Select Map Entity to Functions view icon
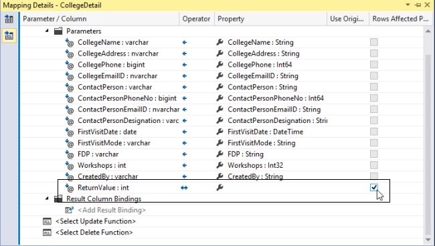Screen dimensions: 435x246 point(9,35)
